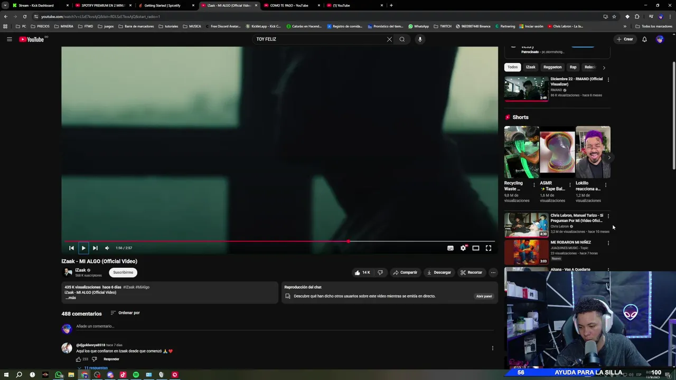Open chat replay with Abrir panel
The width and height of the screenshot is (676, 380).
[x=484, y=296]
